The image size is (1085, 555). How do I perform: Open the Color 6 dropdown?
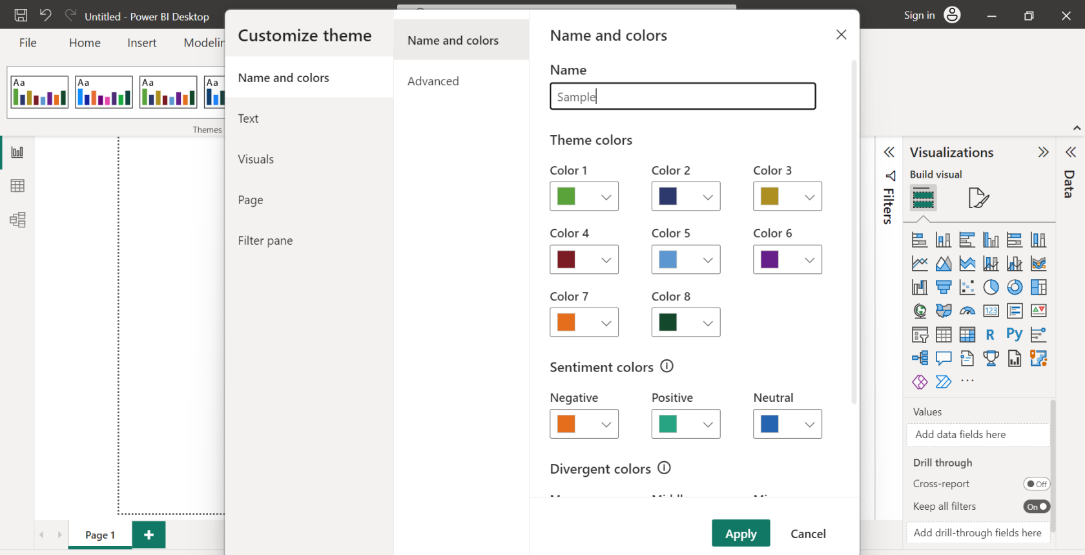point(787,260)
